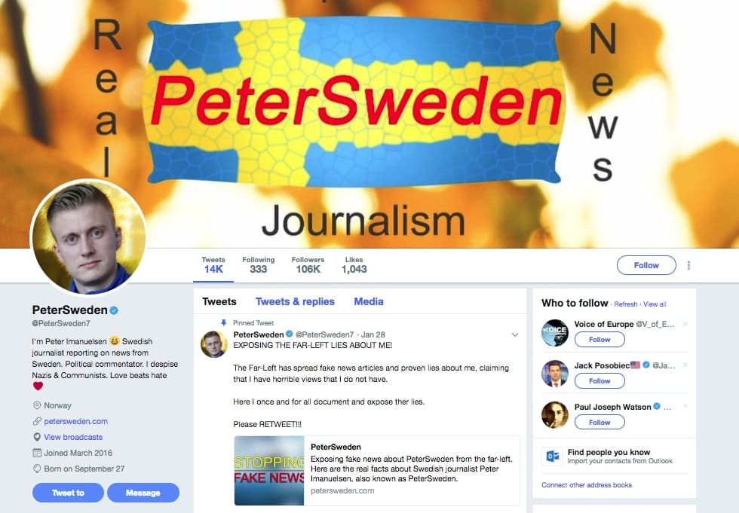739x513 pixels.
Task: Dismiss Paul Joseph Watson suggestion
Action: coord(685,406)
